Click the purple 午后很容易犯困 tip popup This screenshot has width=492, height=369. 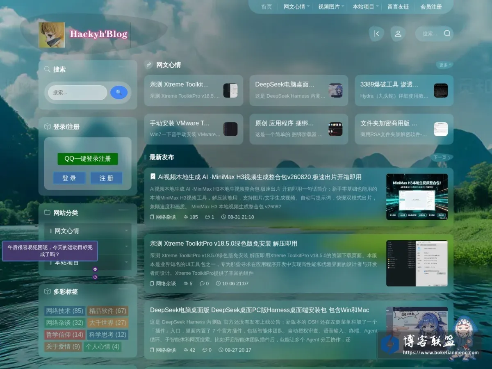(50, 251)
